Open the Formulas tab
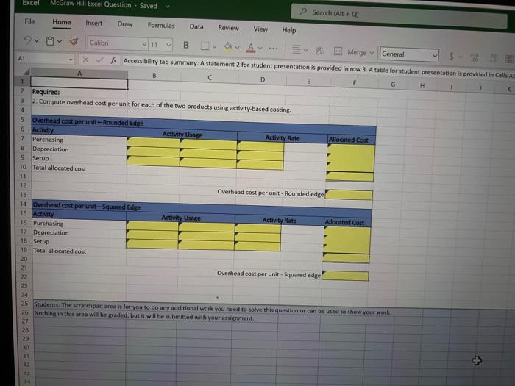Viewport: 515px width, 386px height. (161, 26)
